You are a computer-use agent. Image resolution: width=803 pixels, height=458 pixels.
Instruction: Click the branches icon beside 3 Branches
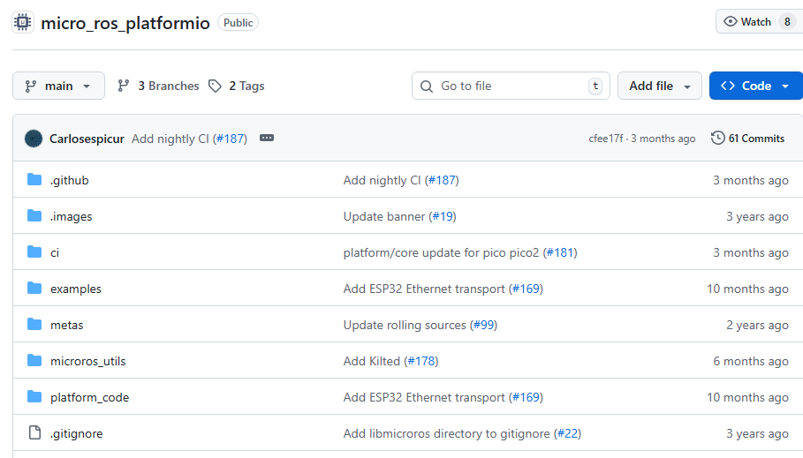point(124,86)
